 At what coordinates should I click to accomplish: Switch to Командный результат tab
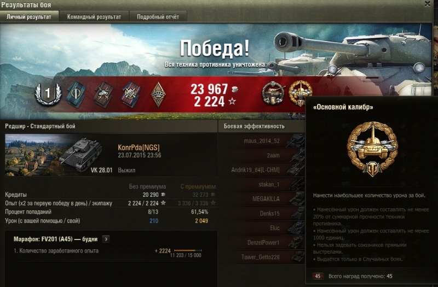tap(94, 17)
